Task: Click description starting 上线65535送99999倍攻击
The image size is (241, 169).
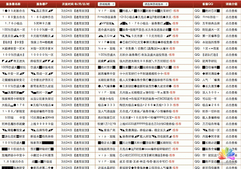Action: point(147,124)
